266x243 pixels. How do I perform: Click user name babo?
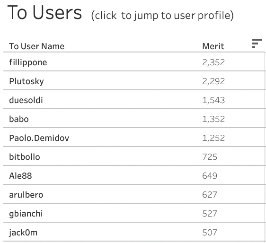coord(19,119)
